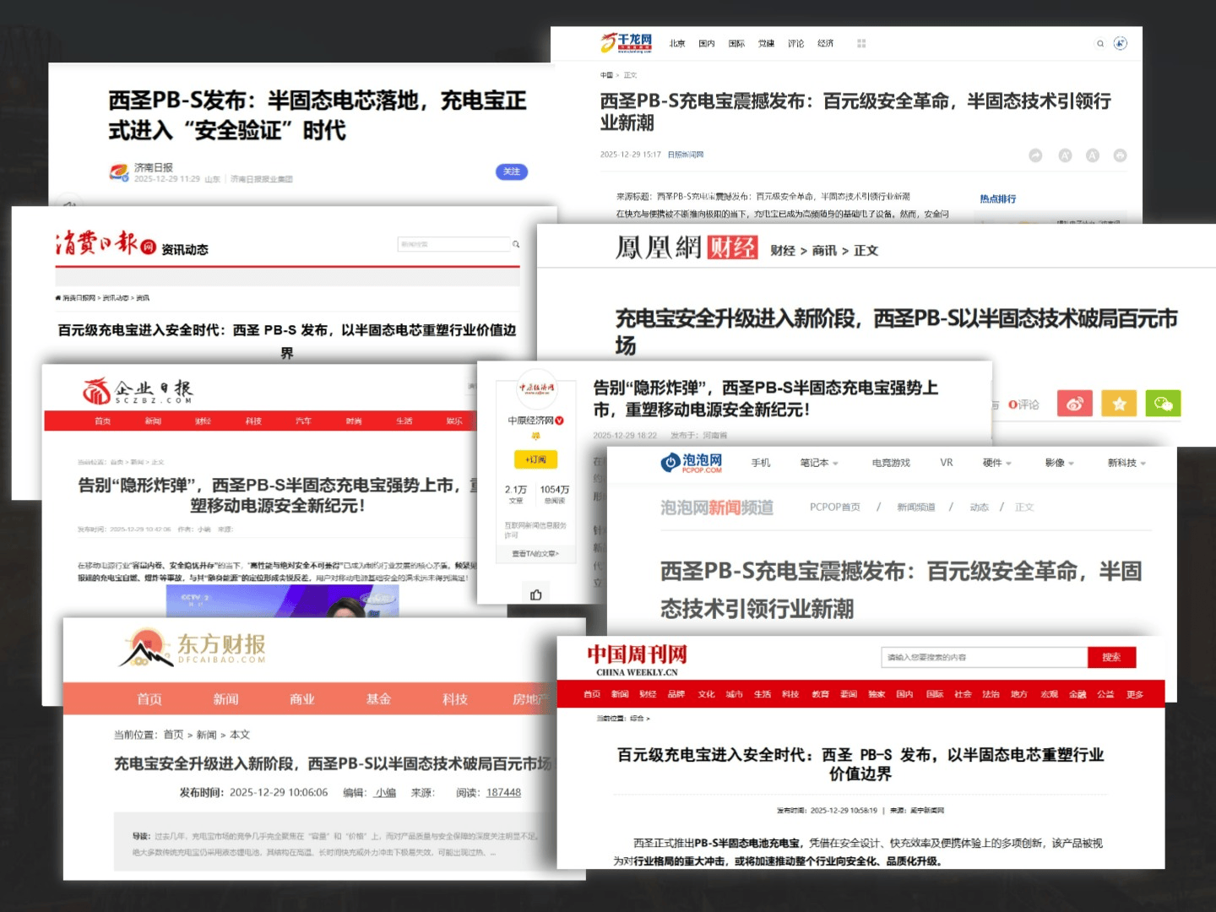The width and height of the screenshot is (1216, 912).
Task: Decrease font size with the A- icon
Action: point(1094,155)
